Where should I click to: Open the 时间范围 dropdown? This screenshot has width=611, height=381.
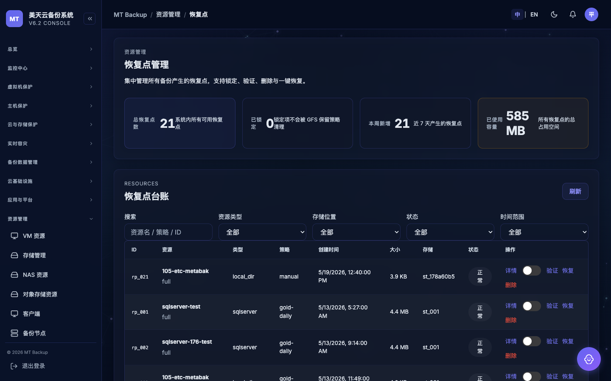[544, 232]
